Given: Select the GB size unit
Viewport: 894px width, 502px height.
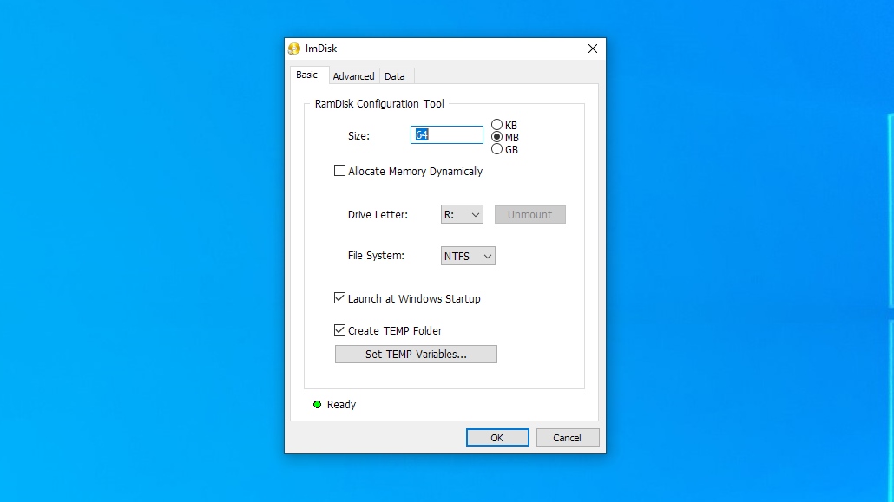Looking at the screenshot, I should [x=496, y=149].
